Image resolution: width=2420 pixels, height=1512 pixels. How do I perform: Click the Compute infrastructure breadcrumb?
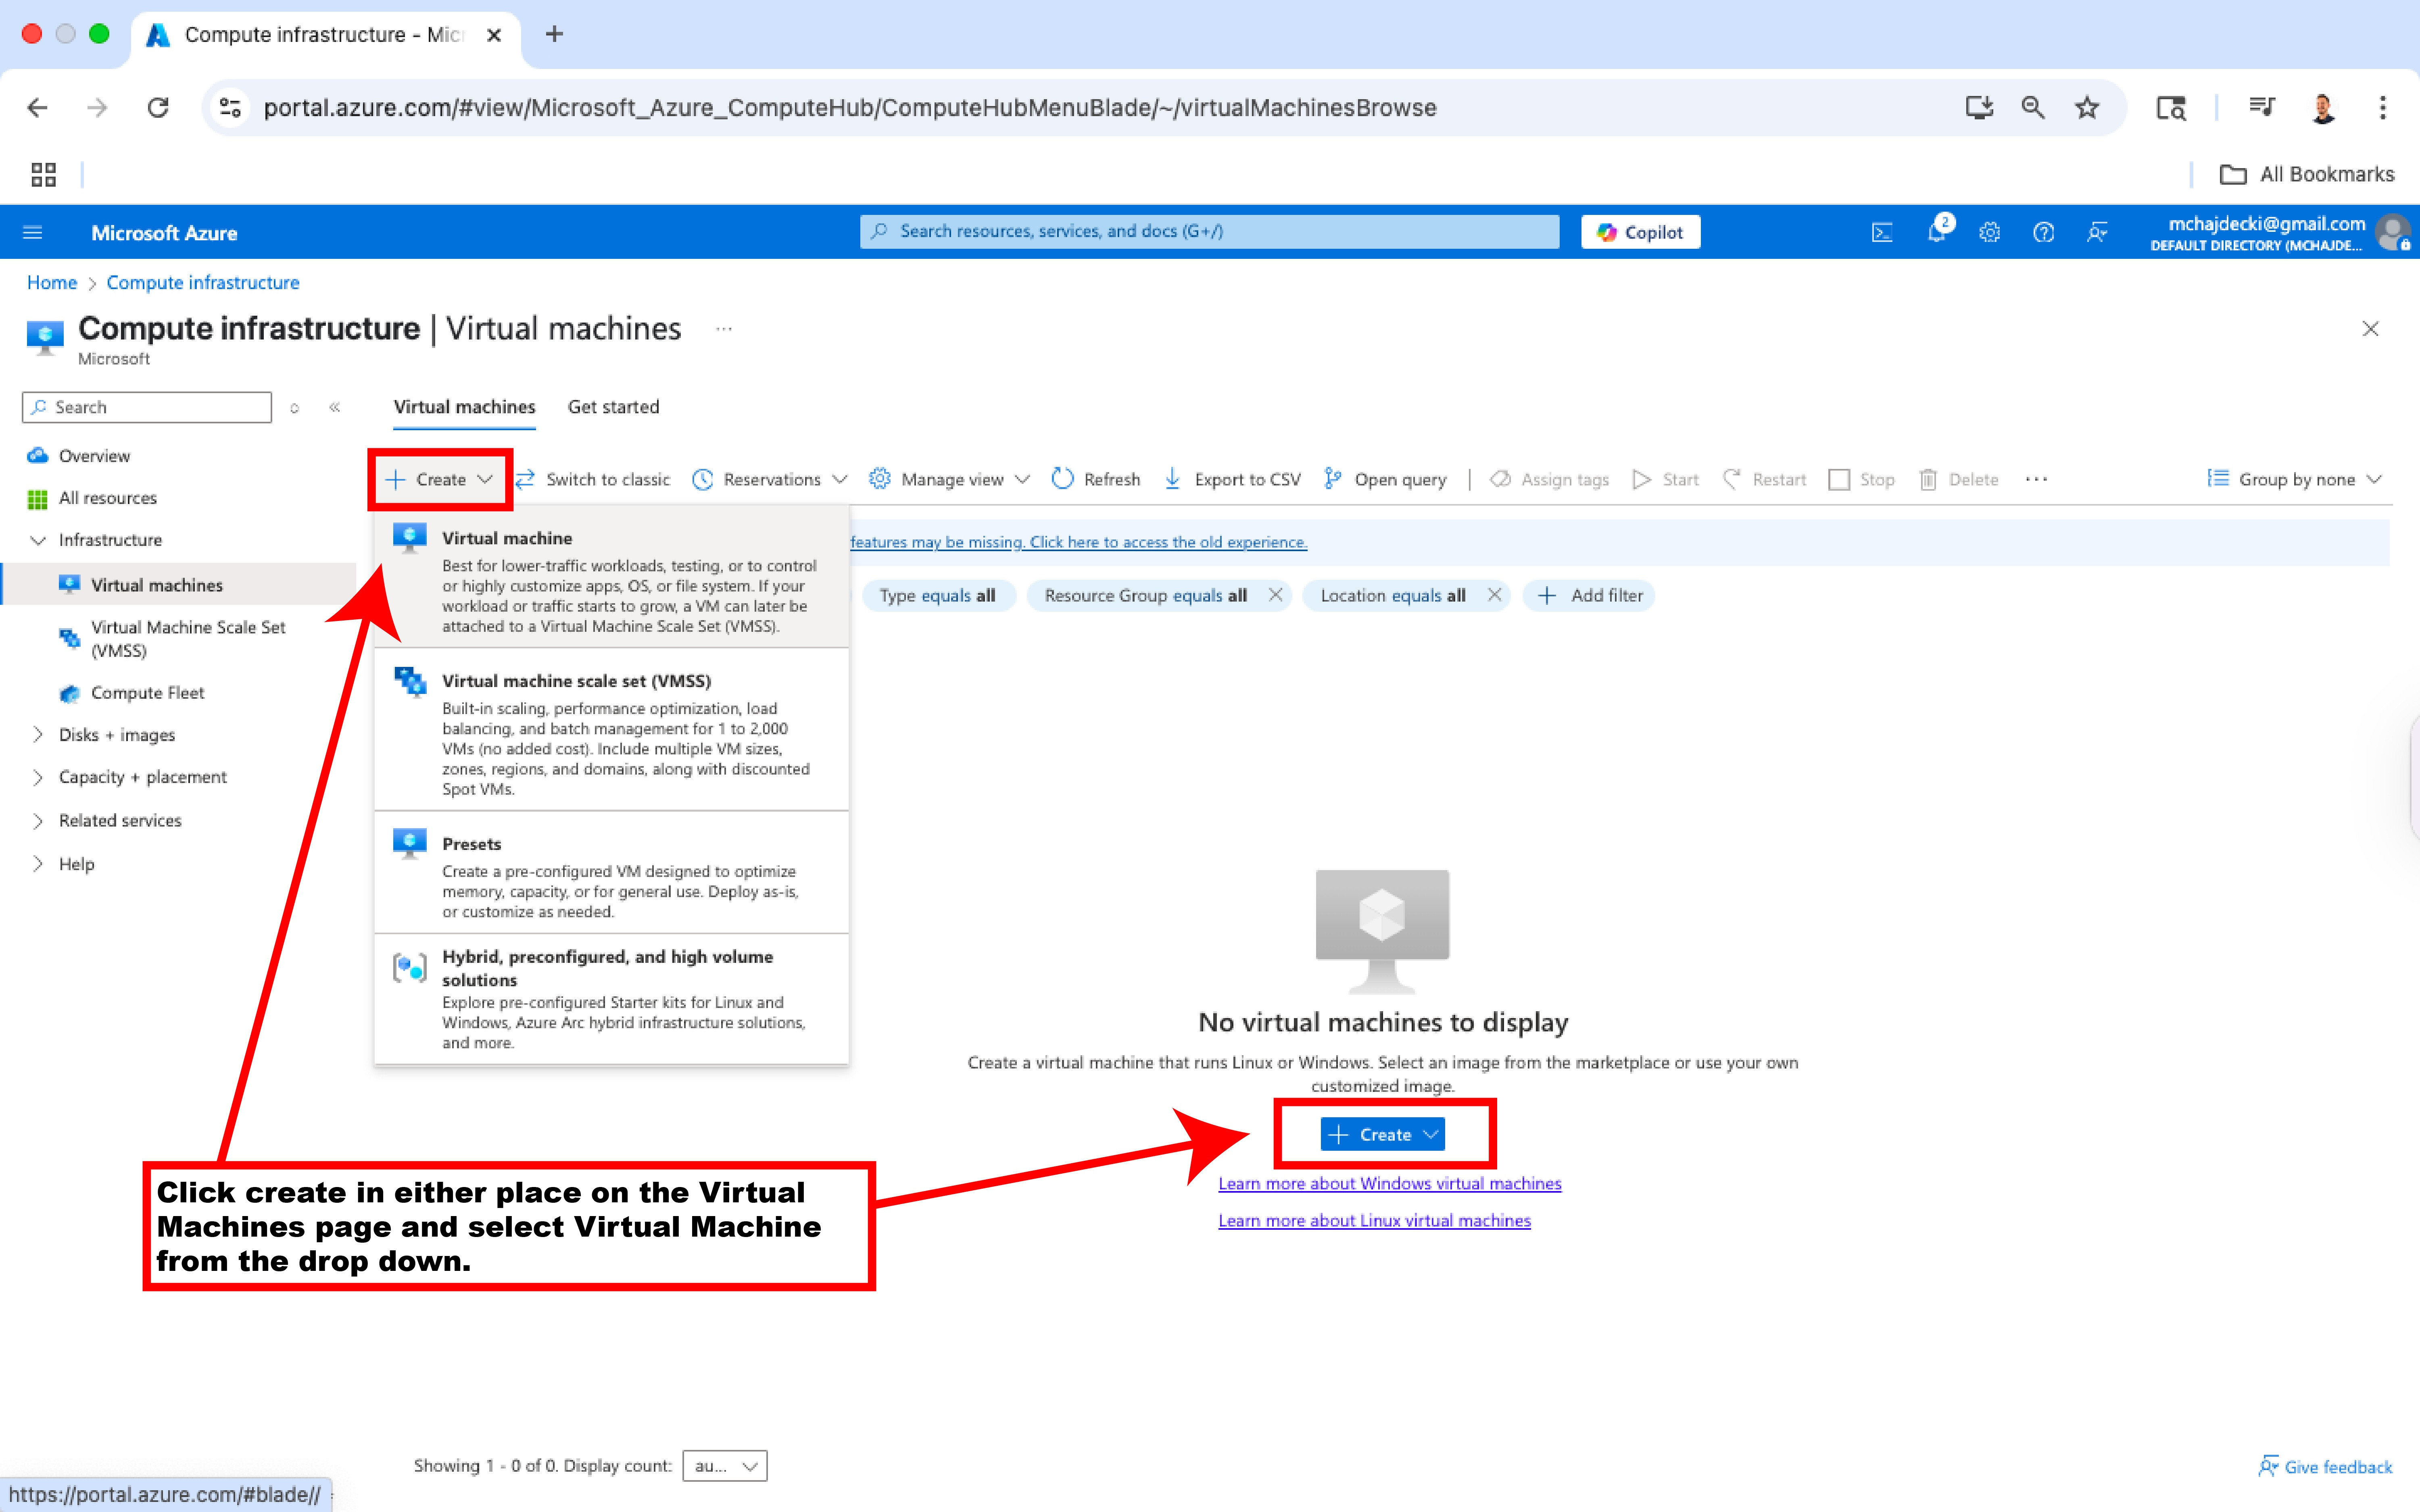pos(203,283)
